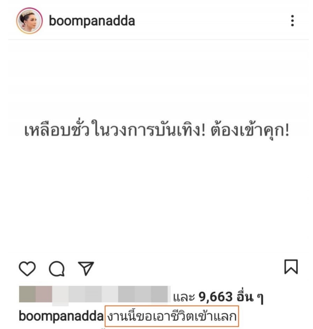Viewport: 313px width, 329px height.
Task: View boompanadda's story via the profile picture
Action: 29,21
